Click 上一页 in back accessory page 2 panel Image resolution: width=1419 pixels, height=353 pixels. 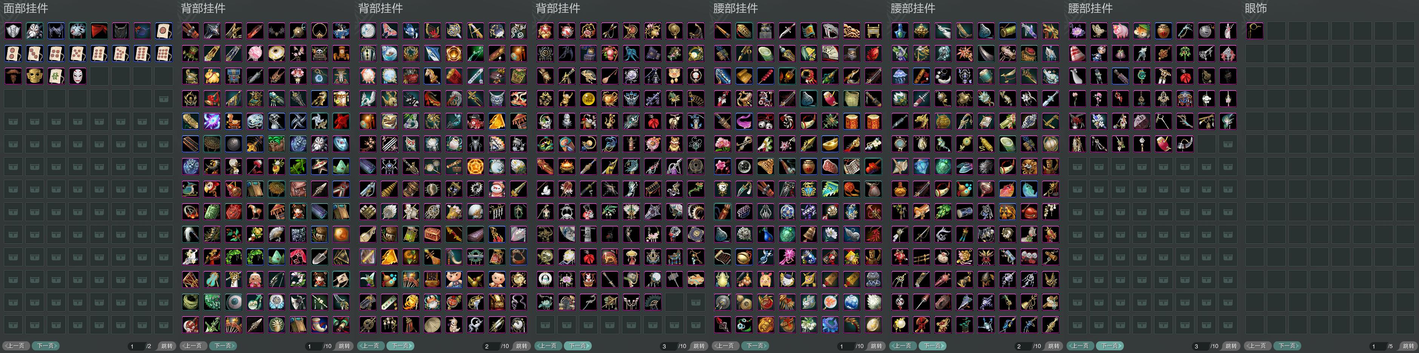[x=370, y=346]
